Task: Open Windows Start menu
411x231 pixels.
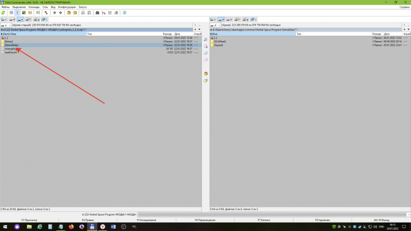Action: click(x=5, y=227)
